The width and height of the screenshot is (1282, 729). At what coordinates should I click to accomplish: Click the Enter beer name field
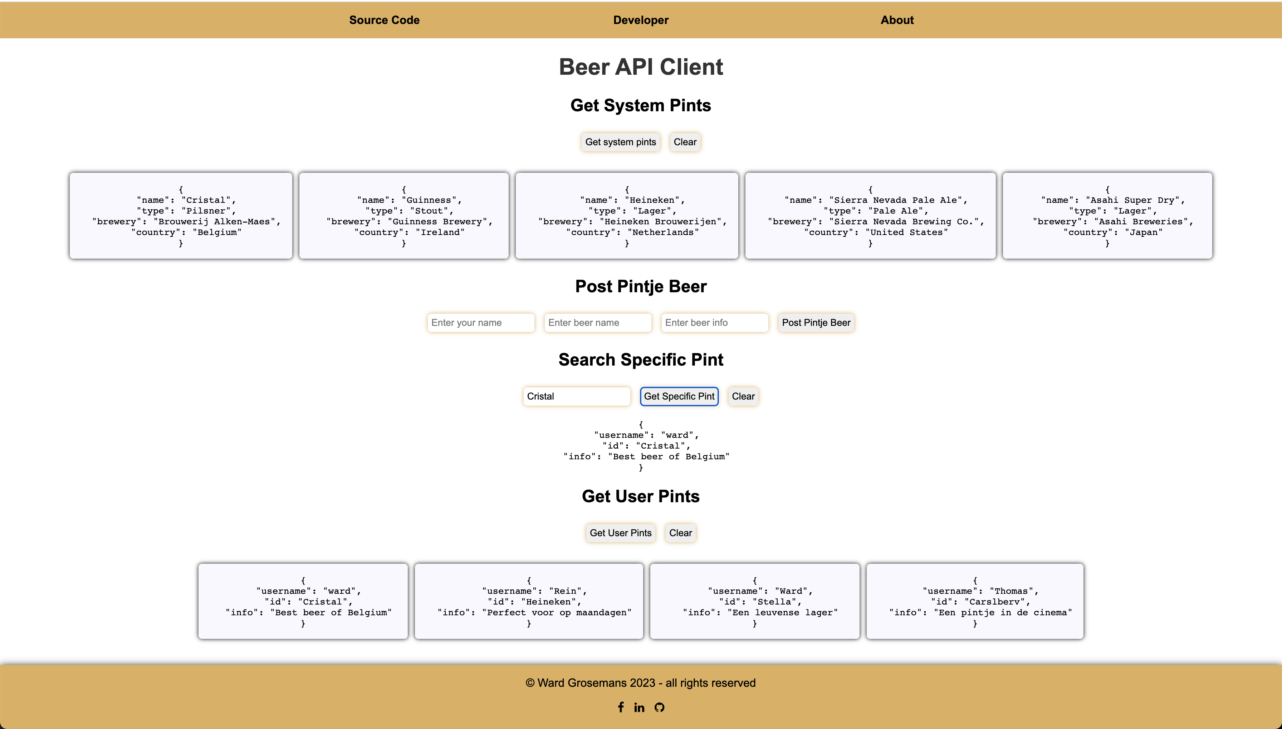(598, 322)
